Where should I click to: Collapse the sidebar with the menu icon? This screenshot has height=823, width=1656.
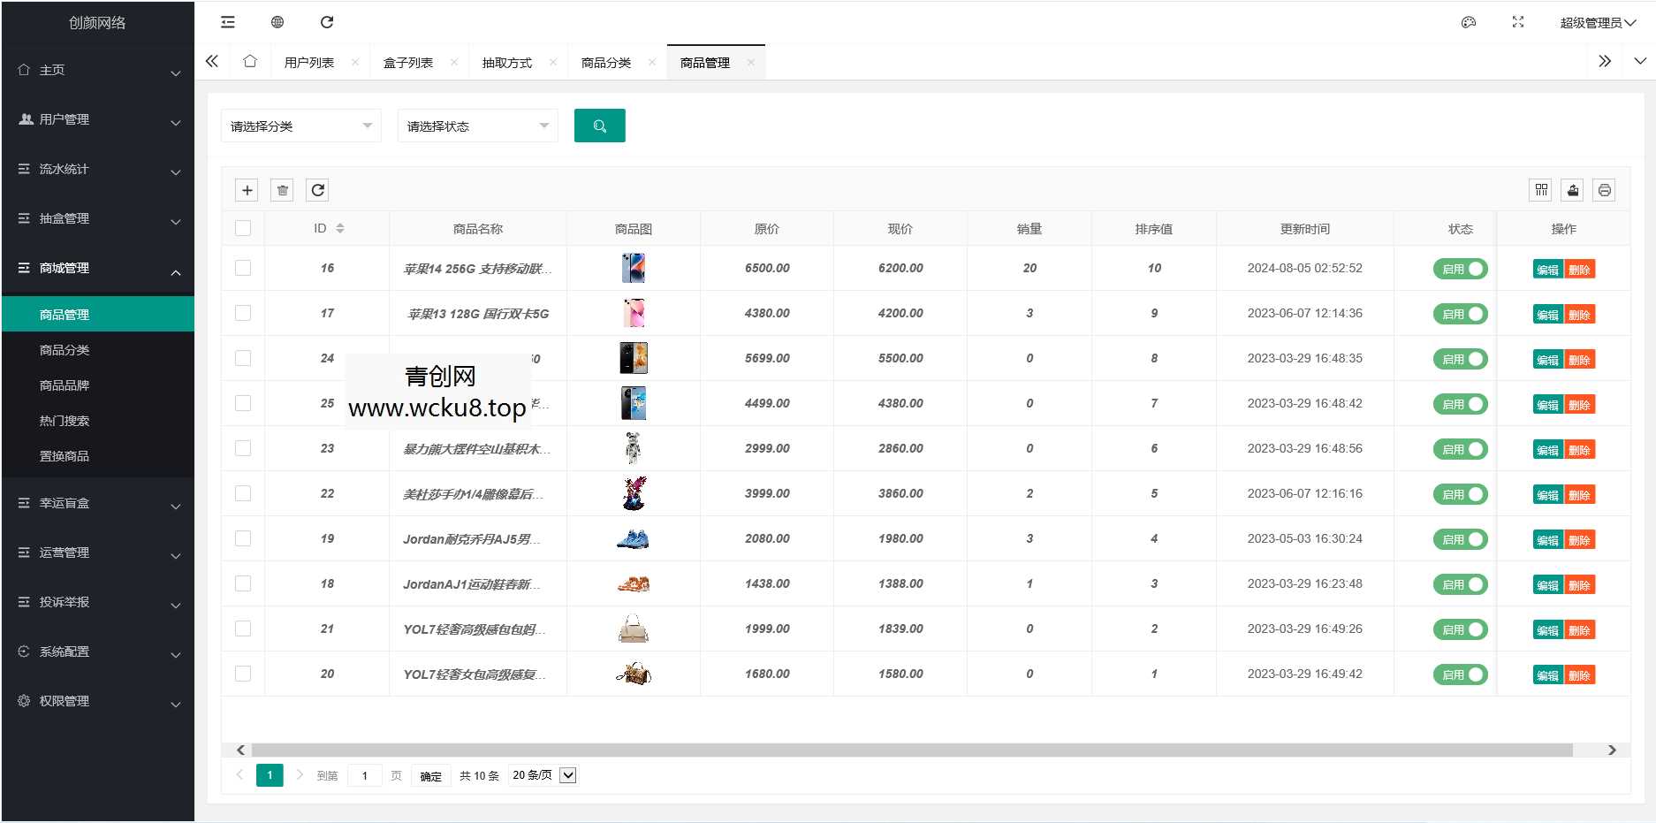[x=228, y=22]
